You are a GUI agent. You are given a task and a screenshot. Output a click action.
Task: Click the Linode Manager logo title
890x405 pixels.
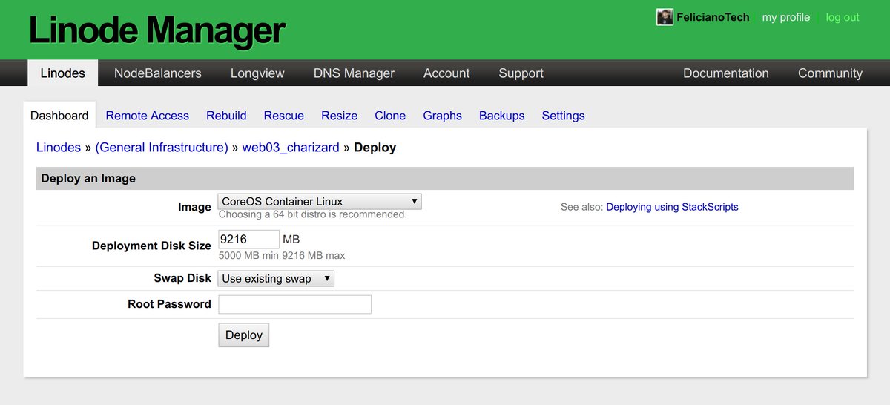click(x=156, y=30)
